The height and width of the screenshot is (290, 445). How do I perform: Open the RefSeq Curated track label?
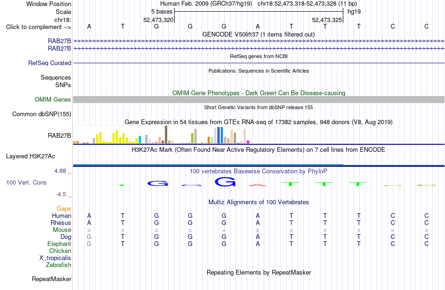tap(50, 63)
